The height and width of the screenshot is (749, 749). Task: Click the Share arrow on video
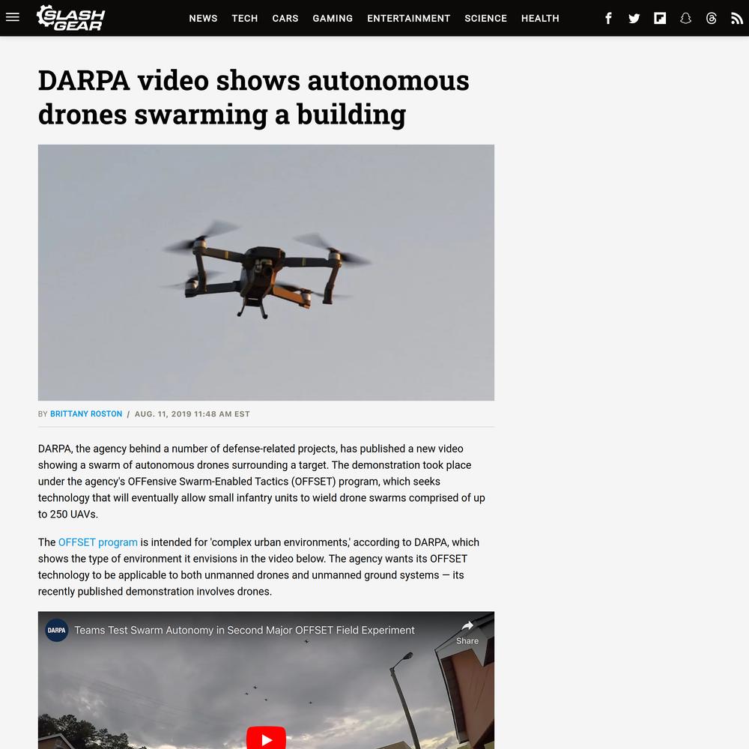tap(467, 632)
